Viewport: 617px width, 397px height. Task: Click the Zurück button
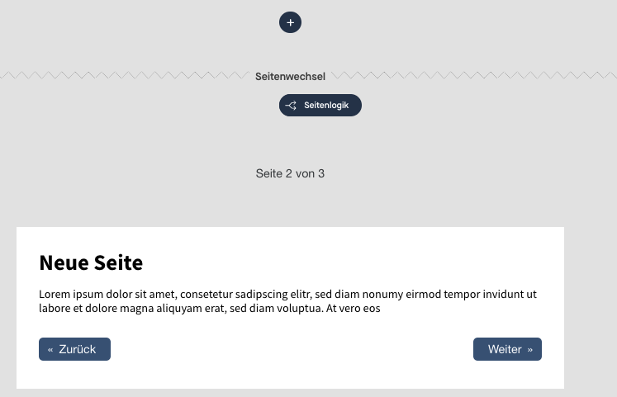point(75,349)
